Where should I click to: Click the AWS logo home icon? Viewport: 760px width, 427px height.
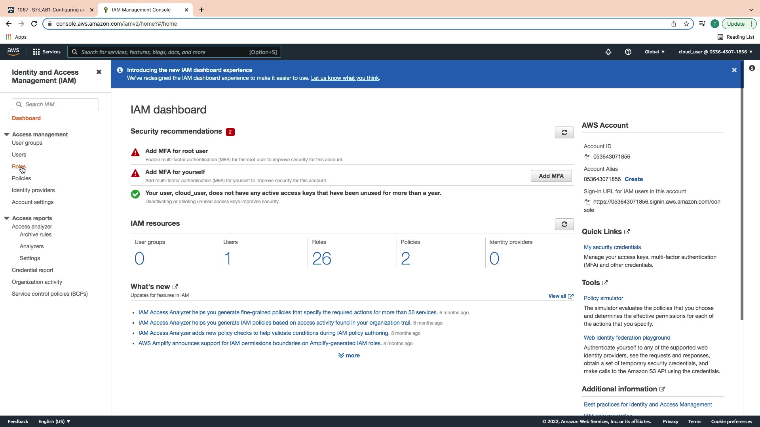[13, 52]
